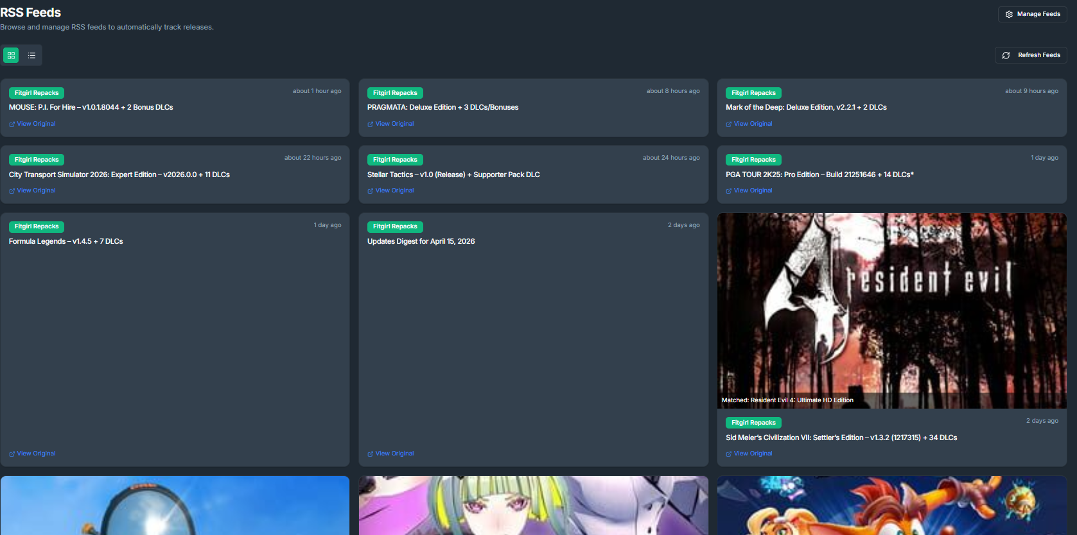Click external link icon for PGA TOUR 2K25
The image size is (1077, 535).
click(729, 191)
